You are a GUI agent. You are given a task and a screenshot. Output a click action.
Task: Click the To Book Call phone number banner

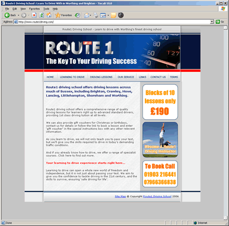click(160, 174)
